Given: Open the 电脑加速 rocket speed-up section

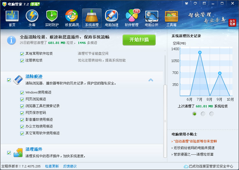Looking at the screenshot, I should tap(112, 18).
